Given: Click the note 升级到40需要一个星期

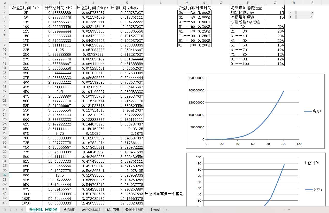Looking at the screenshot, I should (x=164, y=194).
